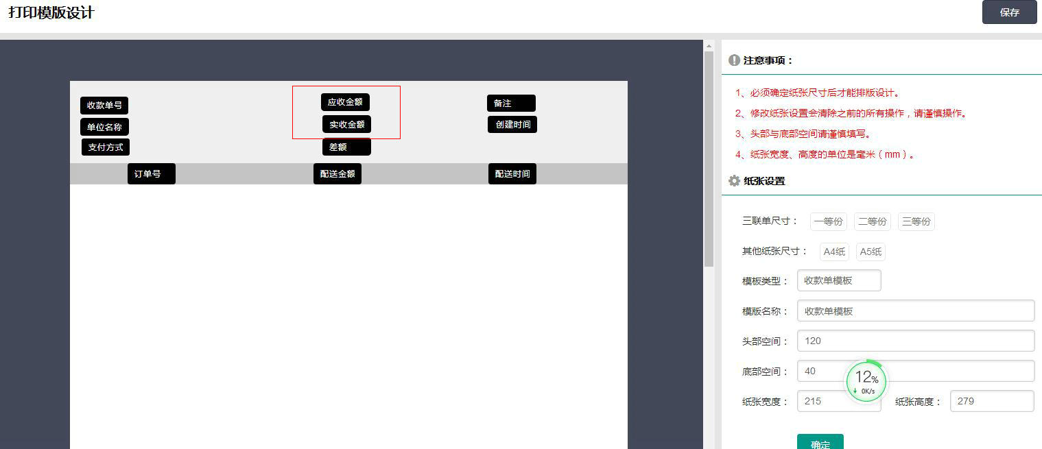Click the 订单号 column tag
The image size is (1042, 449).
click(151, 174)
